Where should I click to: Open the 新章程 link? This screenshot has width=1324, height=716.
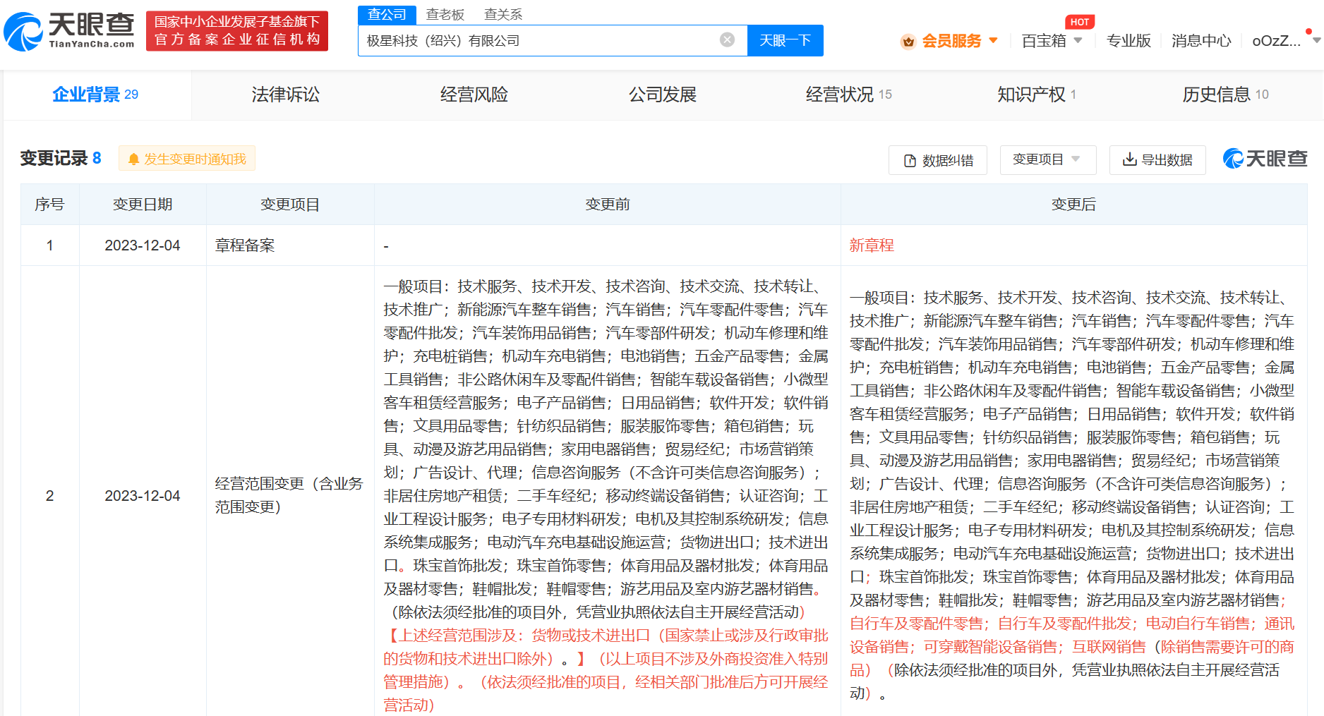[872, 245]
